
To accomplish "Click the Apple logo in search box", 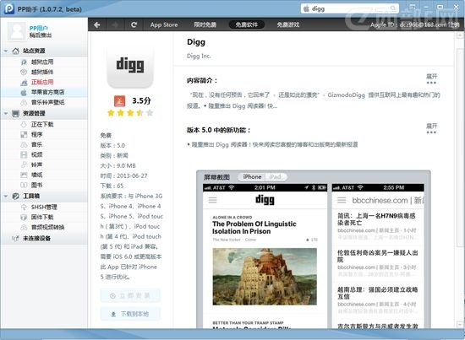I will 306,8.
